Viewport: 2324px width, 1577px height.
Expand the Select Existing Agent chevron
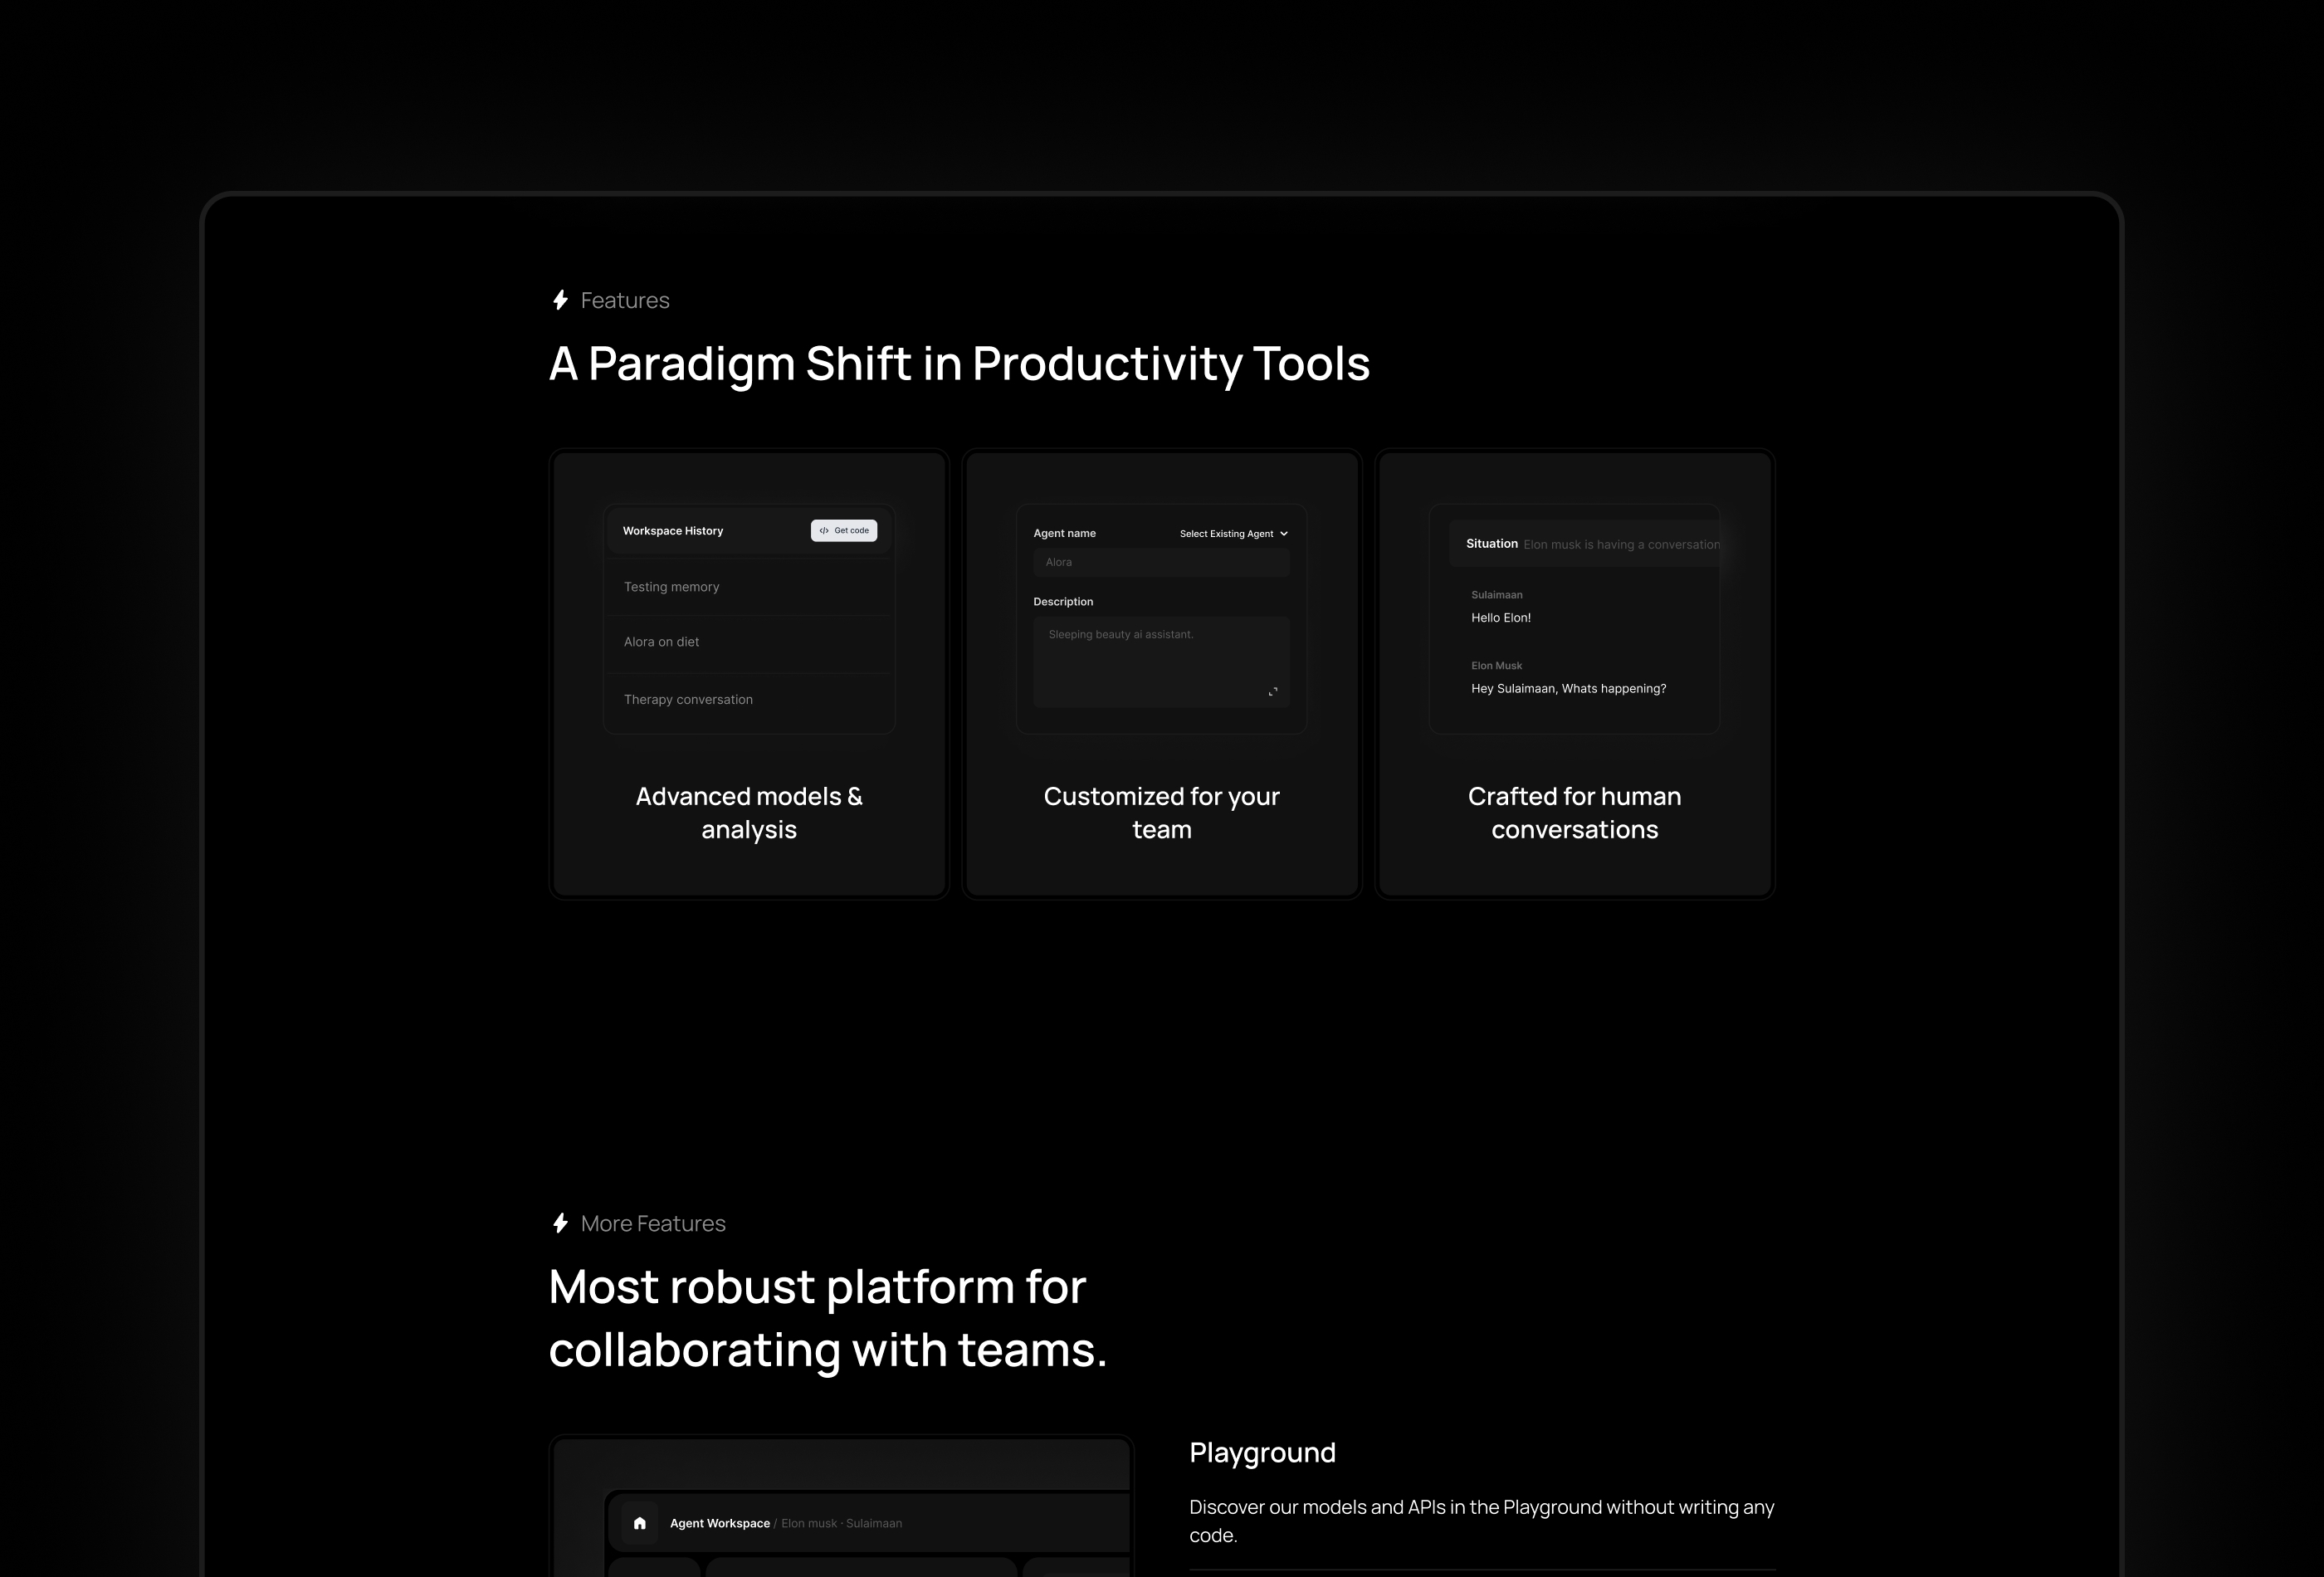click(1283, 533)
